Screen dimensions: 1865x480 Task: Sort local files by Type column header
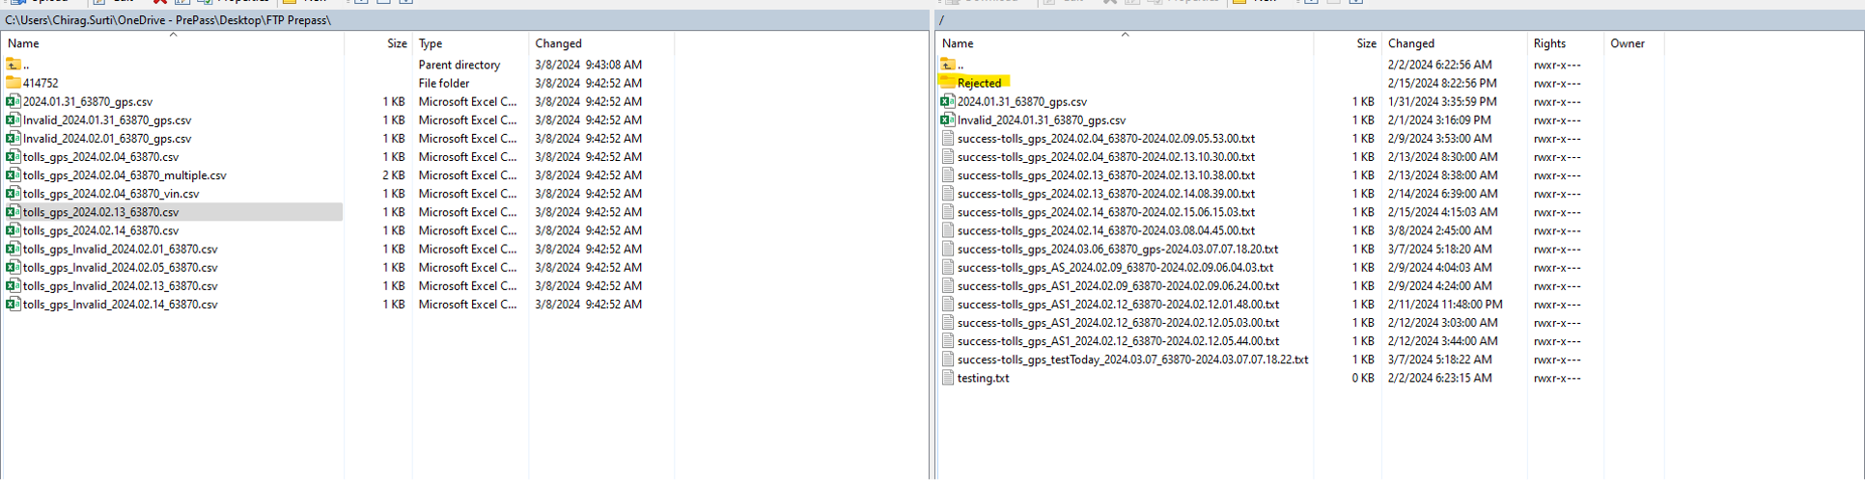click(x=431, y=43)
